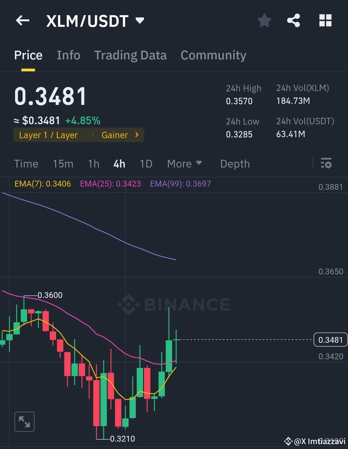Open the More timeframe dropdown
Screen dimensions: 348x449
coord(184,164)
